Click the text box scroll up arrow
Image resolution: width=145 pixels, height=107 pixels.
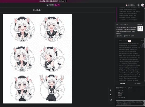coord(144,101)
